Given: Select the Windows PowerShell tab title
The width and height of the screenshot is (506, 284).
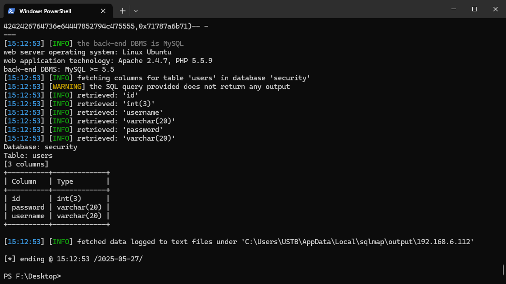Looking at the screenshot, I should [x=45, y=11].
